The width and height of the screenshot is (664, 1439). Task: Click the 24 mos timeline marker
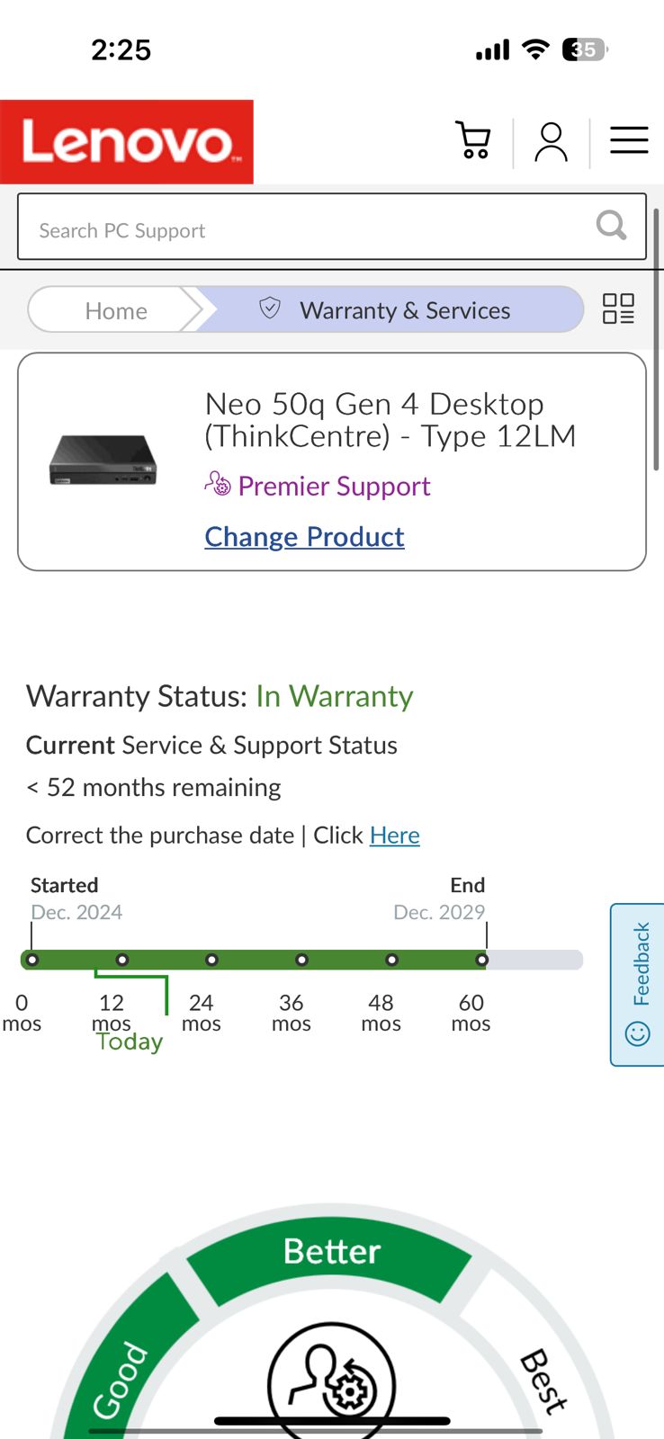(x=211, y=960)
